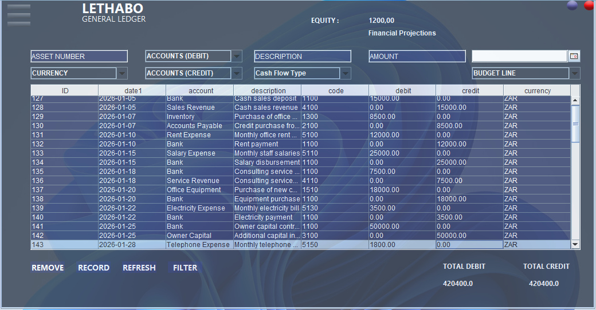Screen dimensions: 596x310
Task: Click the ASSET NUMBER input field
Action: (79, 56)
